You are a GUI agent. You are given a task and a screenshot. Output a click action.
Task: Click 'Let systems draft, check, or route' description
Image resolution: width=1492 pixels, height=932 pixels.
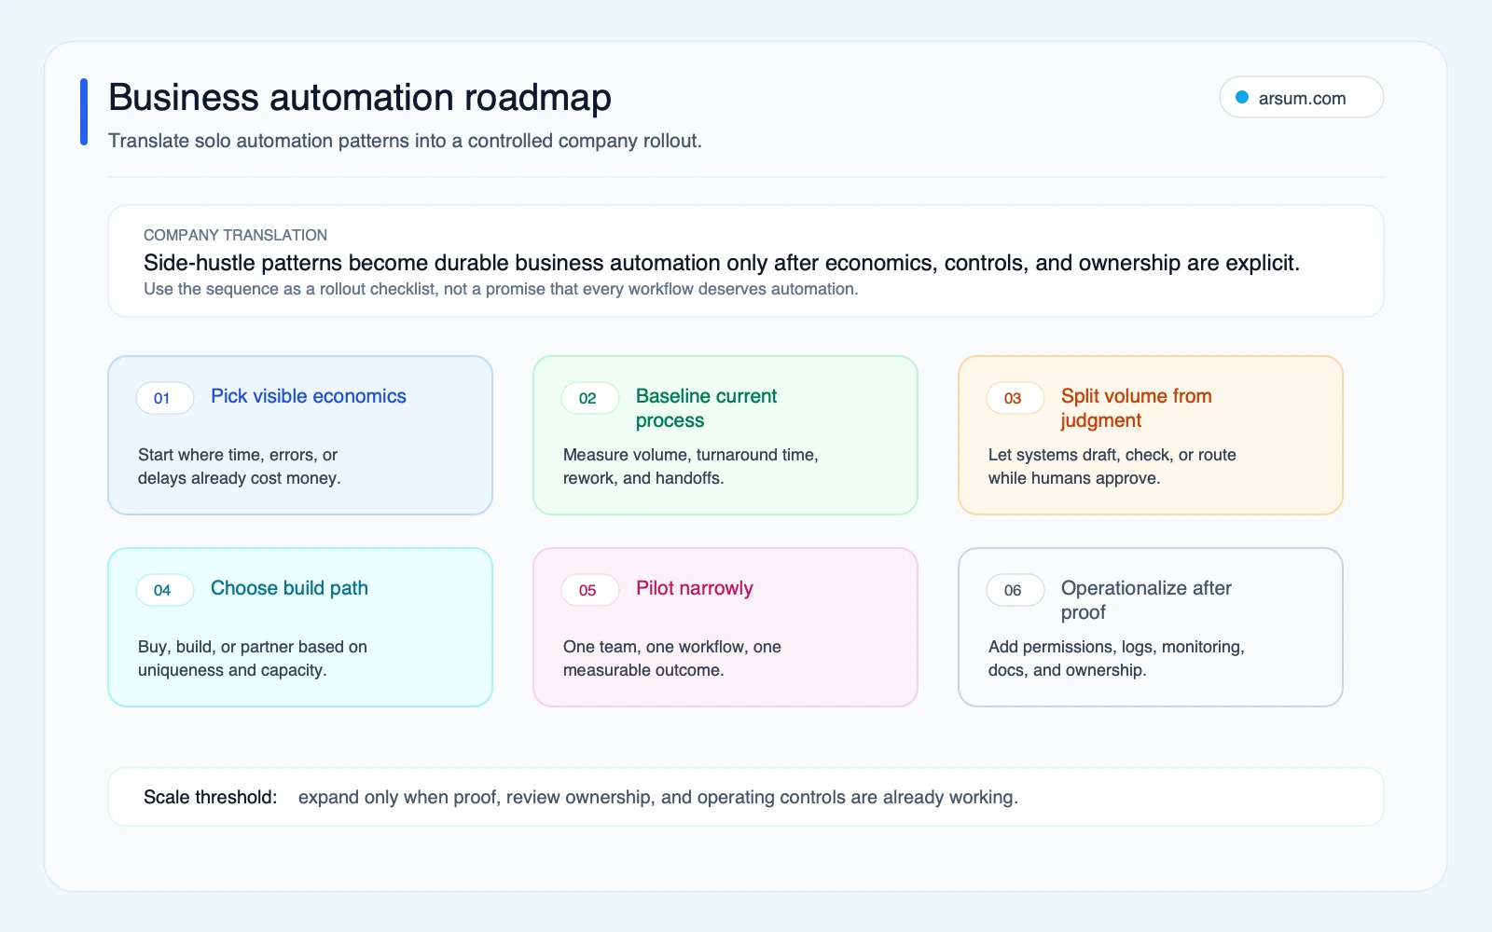[x=1112, y=466]
